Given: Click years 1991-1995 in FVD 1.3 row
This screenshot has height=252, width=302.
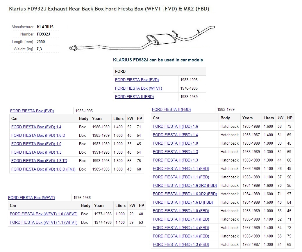Looking at the screenshot, I should (101, 152).
